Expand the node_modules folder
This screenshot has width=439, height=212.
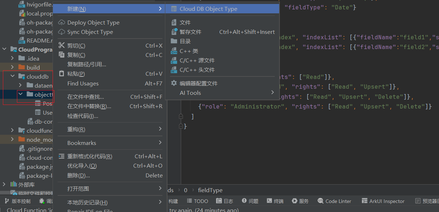click(x=13, y=139)
